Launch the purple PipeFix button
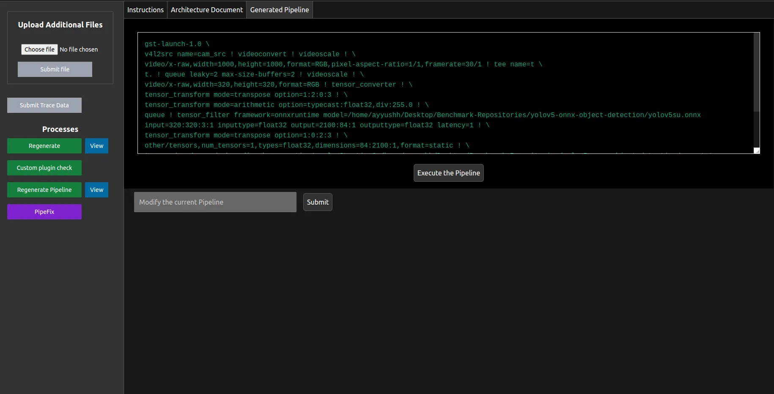Image resolution: width=774 pixels, height=394 pixels. (x=44, y=212)
